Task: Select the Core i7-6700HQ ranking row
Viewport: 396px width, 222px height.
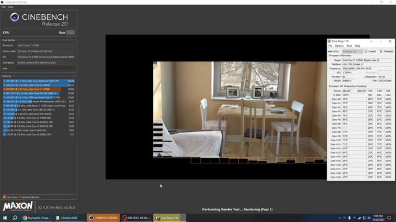Action: tap(38, 122)
